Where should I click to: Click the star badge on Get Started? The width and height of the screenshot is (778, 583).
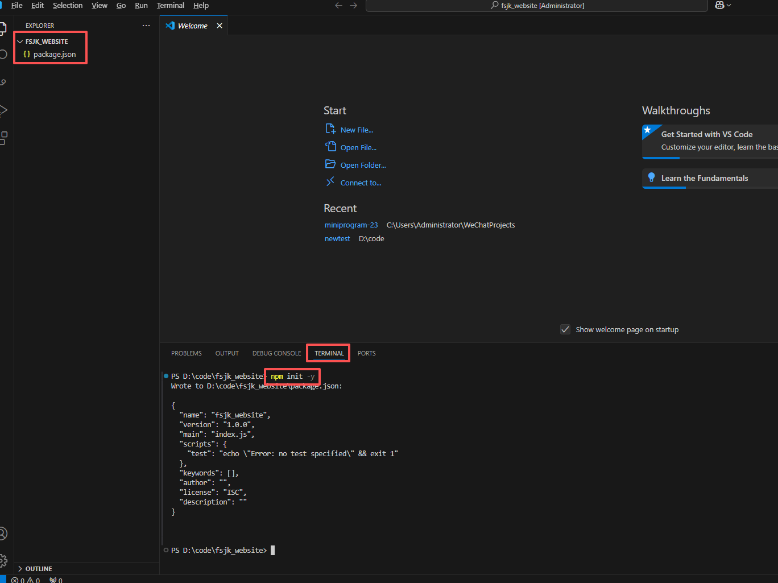pyautogui.click(x=647, y=130)
